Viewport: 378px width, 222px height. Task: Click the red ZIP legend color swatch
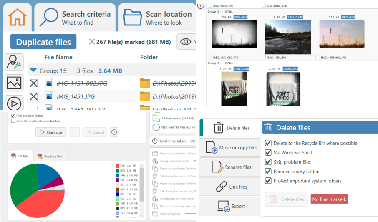coord(117,165)
